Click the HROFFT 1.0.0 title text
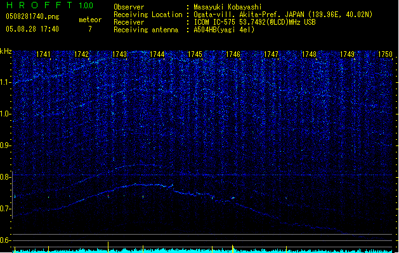399x253 pixels. tap(50, 5)
